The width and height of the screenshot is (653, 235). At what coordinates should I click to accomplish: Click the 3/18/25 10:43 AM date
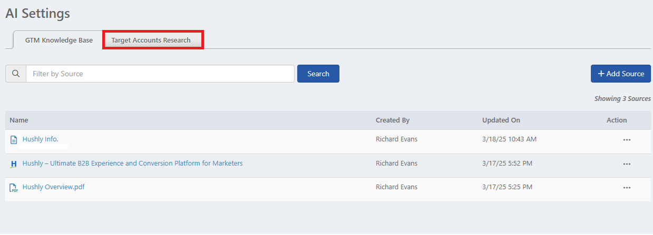(x=509, y=139)
